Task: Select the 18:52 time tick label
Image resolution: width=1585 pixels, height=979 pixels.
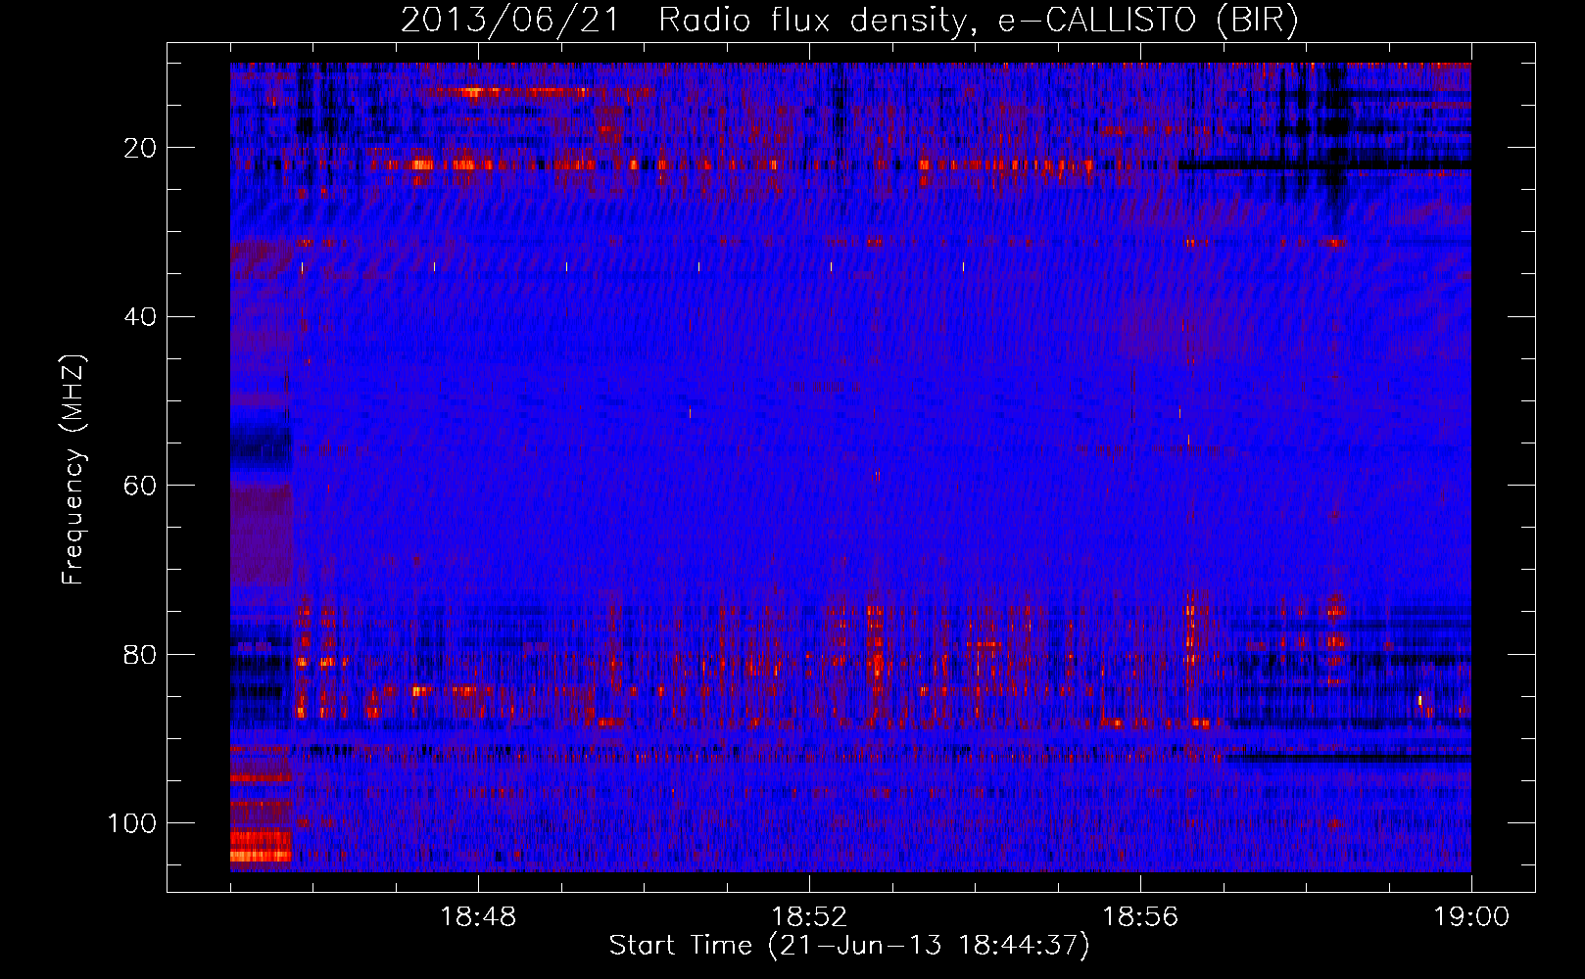Action: [x=809, y=917]
